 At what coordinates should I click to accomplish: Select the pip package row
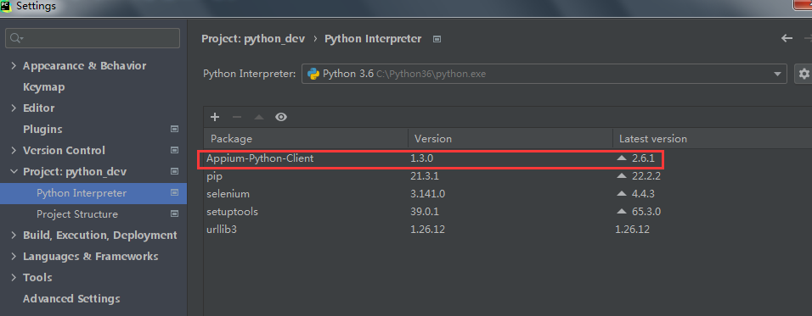(508, 176)
